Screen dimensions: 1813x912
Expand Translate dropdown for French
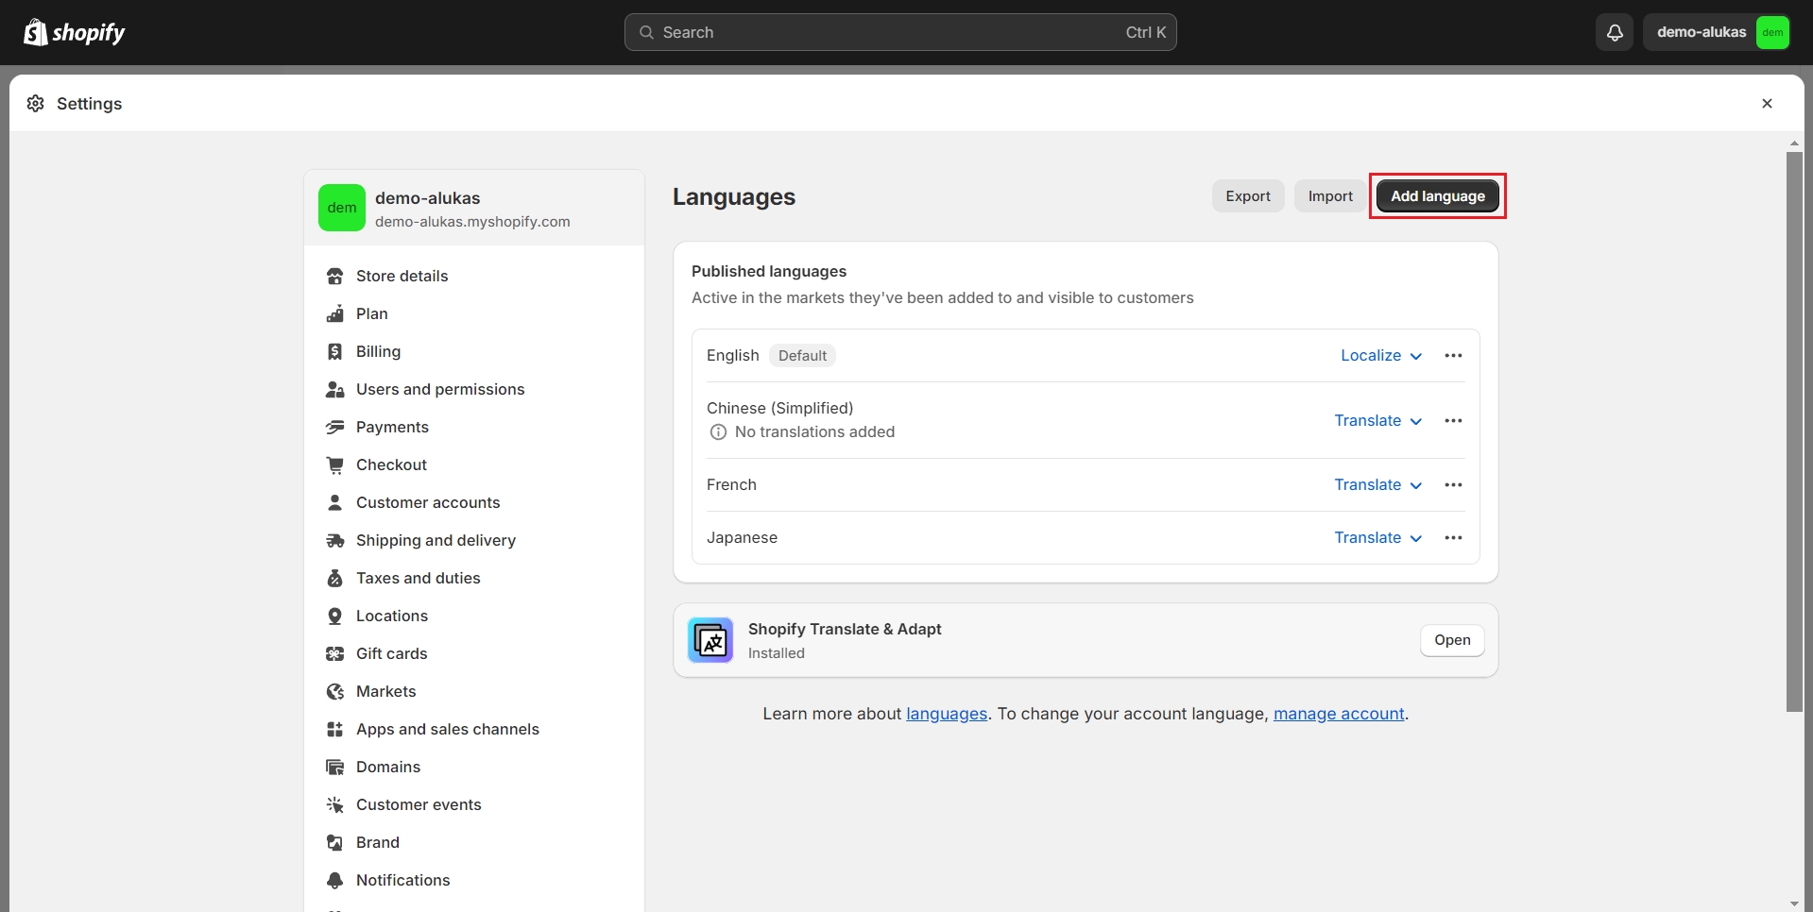click(1377, 485)
